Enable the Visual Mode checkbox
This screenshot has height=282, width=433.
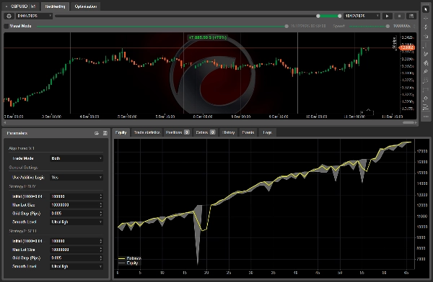click(6, 26)
